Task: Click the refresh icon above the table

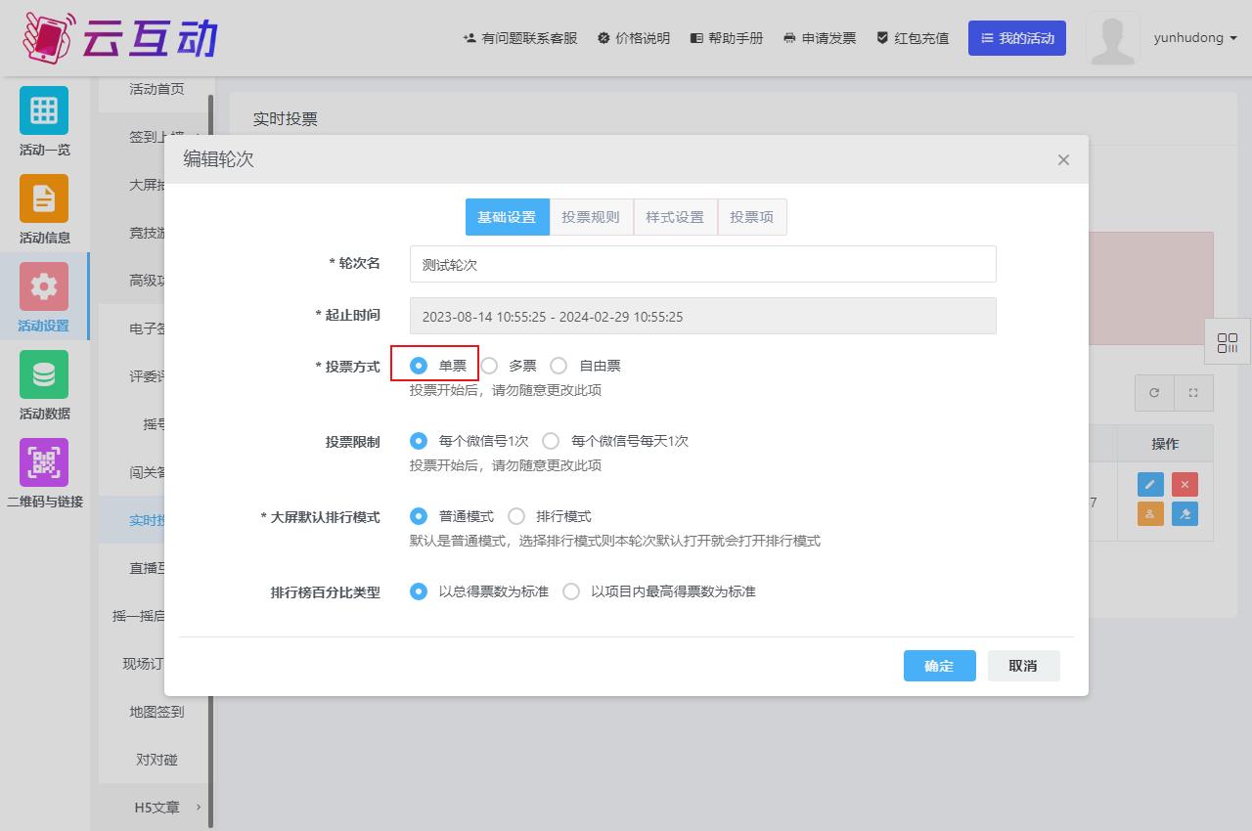Action: point(1154,393)
